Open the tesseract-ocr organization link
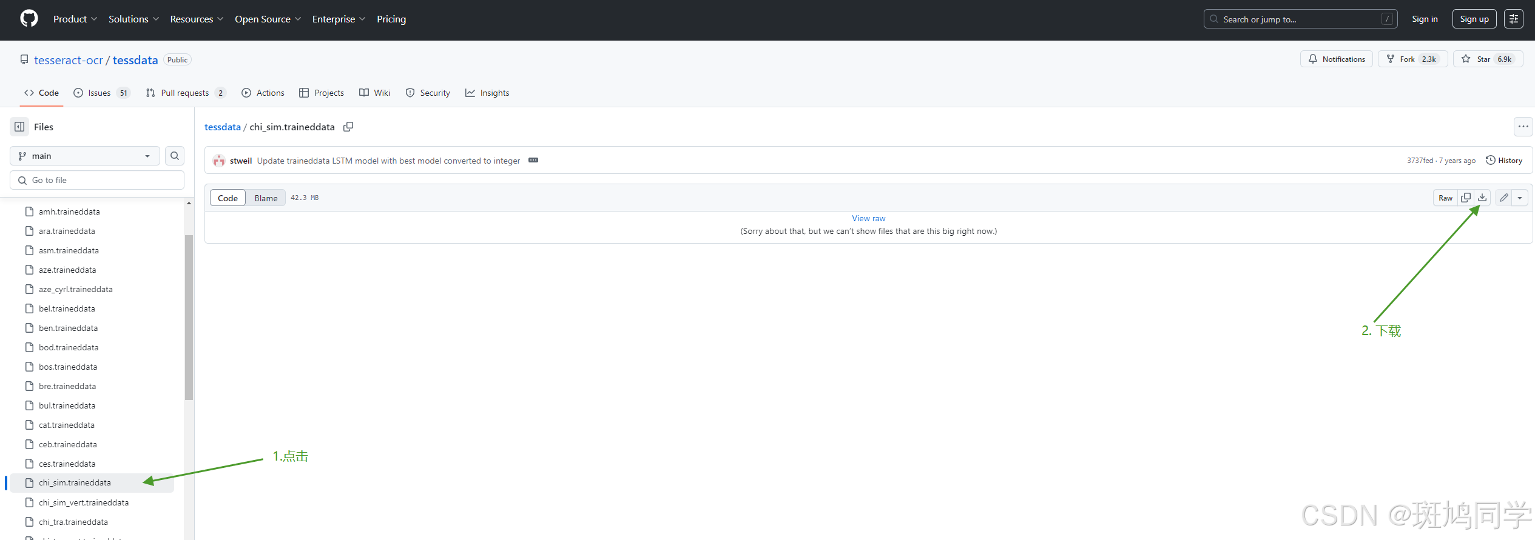Image resolution: width=1535 pixels, height=540 pixels. coord(69,60)
